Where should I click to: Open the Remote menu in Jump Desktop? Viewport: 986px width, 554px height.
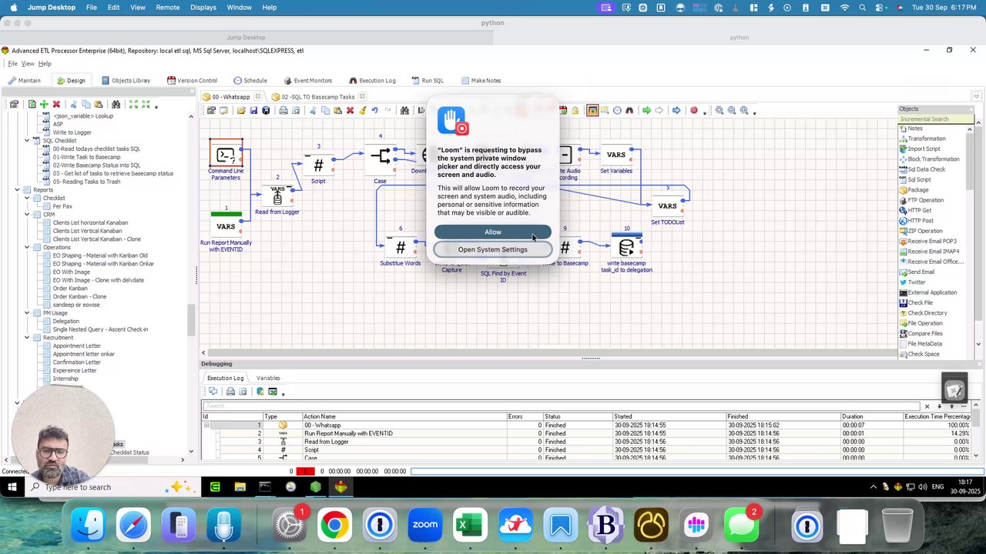(x=167, y=7)
